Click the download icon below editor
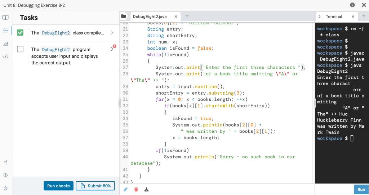 146,189
